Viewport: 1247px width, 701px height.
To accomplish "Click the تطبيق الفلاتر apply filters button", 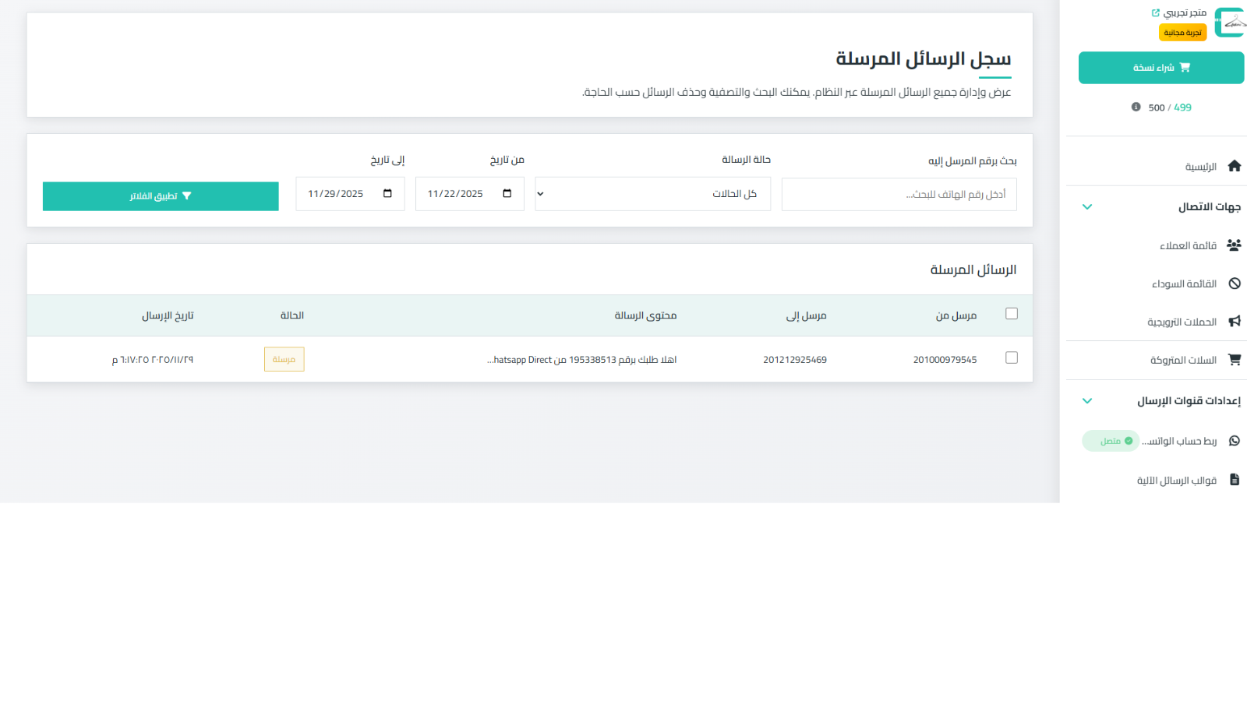I will 160,196.
